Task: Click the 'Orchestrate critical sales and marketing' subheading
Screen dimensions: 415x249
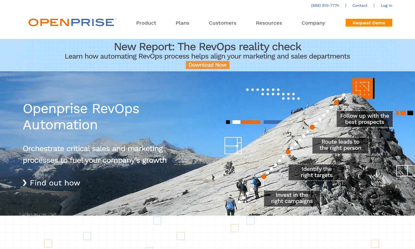Action: point(95,154)
